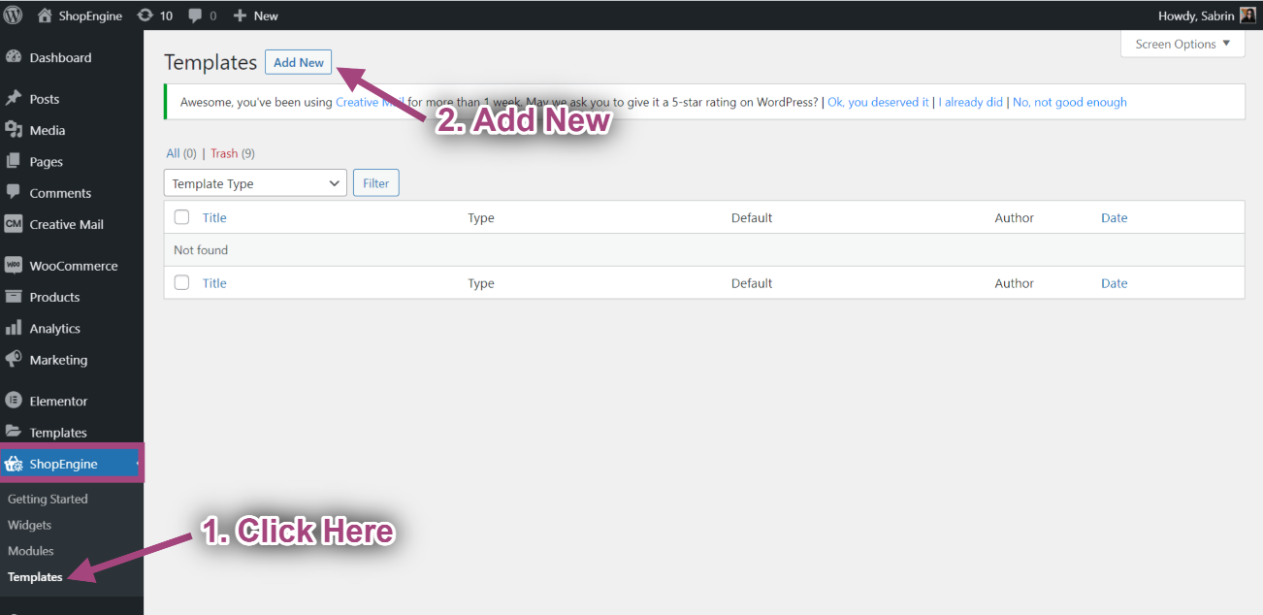Click the Products box icon
The height and width of the screenshot is (615, 1263).
point(14,297)
